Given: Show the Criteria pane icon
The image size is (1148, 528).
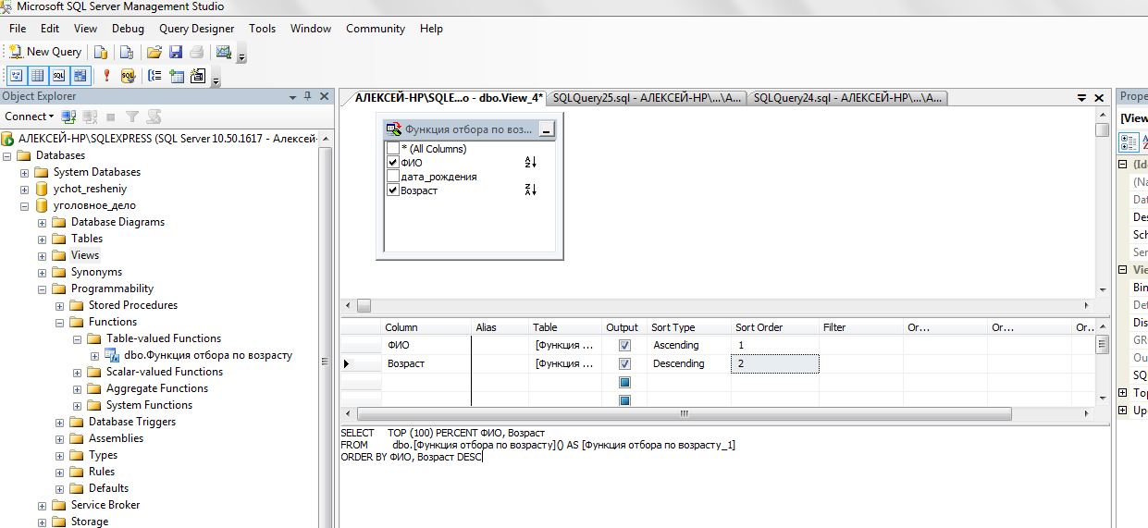Looking at the screenshot, I should pos(38,76).
